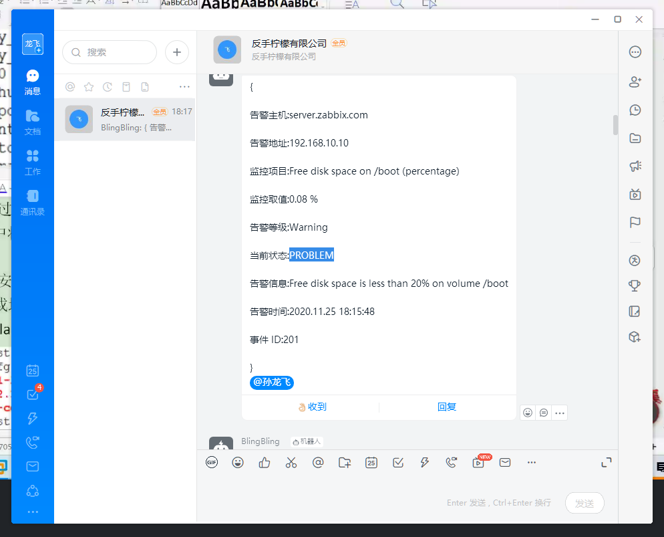Go to the 消息 messages tab

tap(33, 82)
